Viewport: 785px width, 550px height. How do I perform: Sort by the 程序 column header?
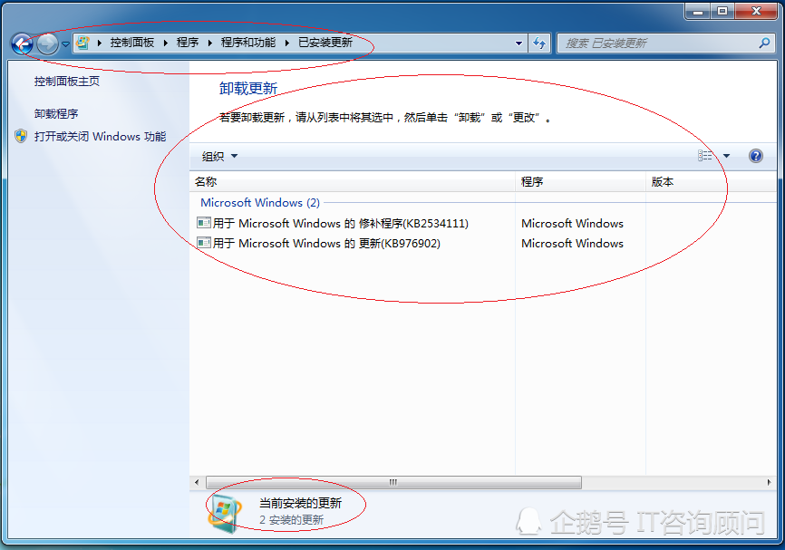tap(580, 181)
